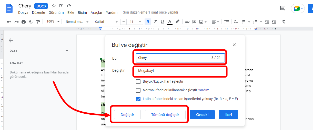This screenshot has height=130, width=313.
Task: Click the Tümünü değiştir button
Action: pos(165,115)
